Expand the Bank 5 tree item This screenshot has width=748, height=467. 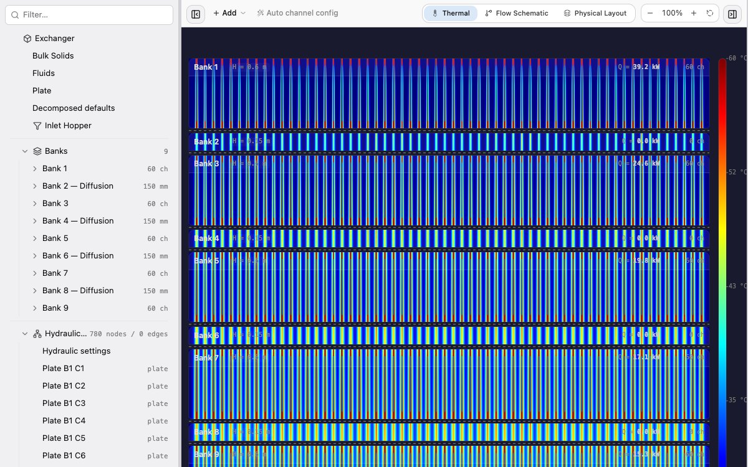point(35,238)
